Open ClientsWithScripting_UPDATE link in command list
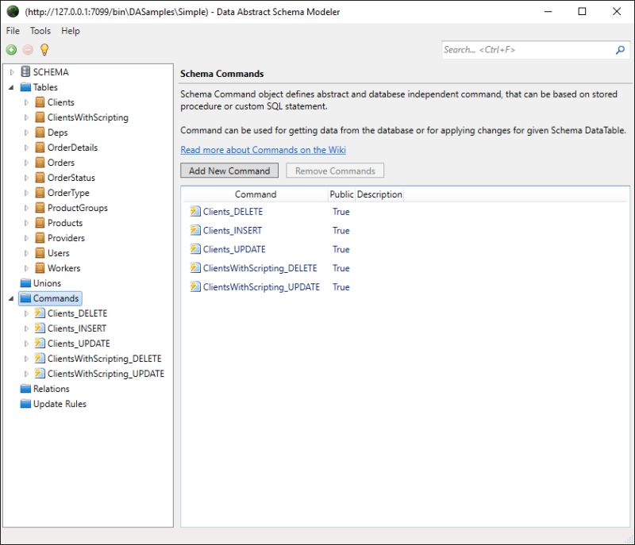 click(261, 287)
